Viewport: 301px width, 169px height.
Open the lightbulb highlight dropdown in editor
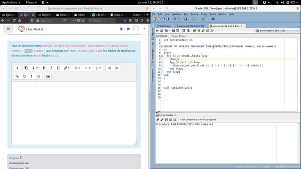click(77, 68)
